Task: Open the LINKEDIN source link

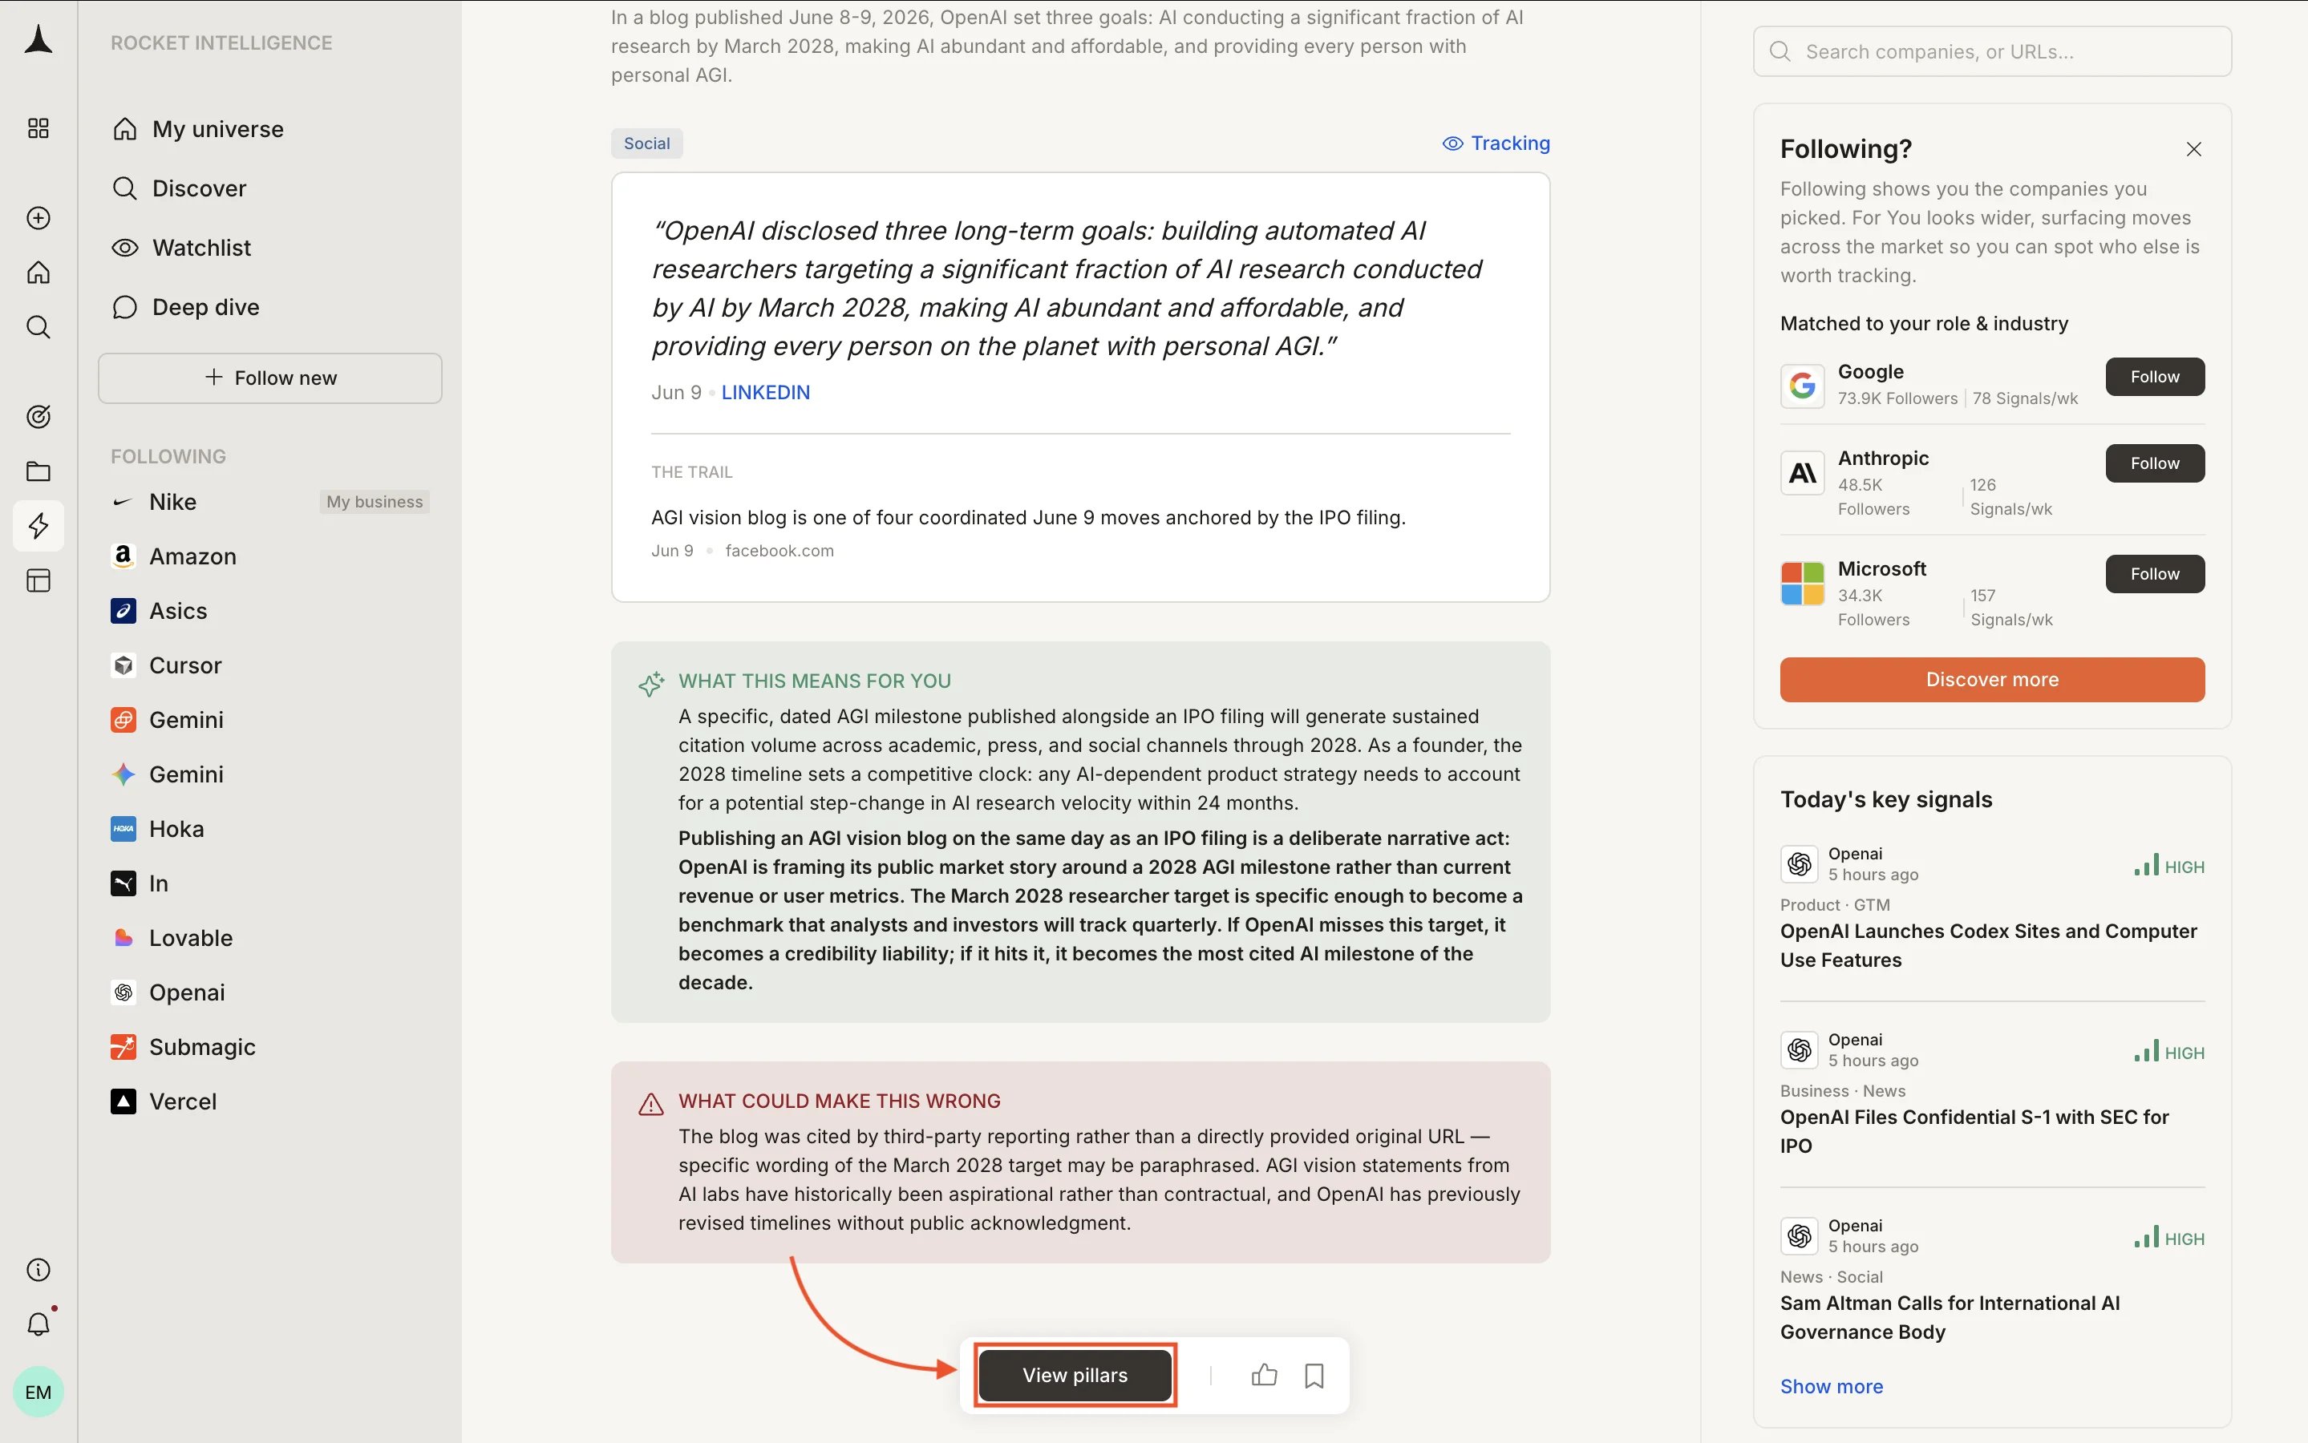Action: coord(766,392)
